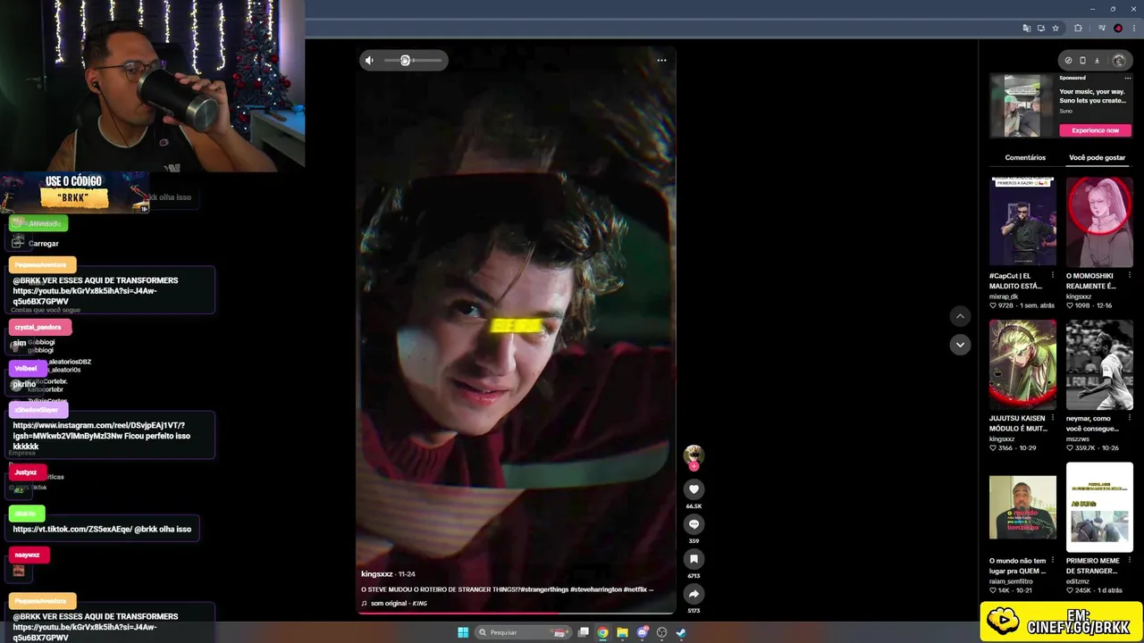Mute the TikTok video sound
The image size is (1144, 643).
point(369,61)
